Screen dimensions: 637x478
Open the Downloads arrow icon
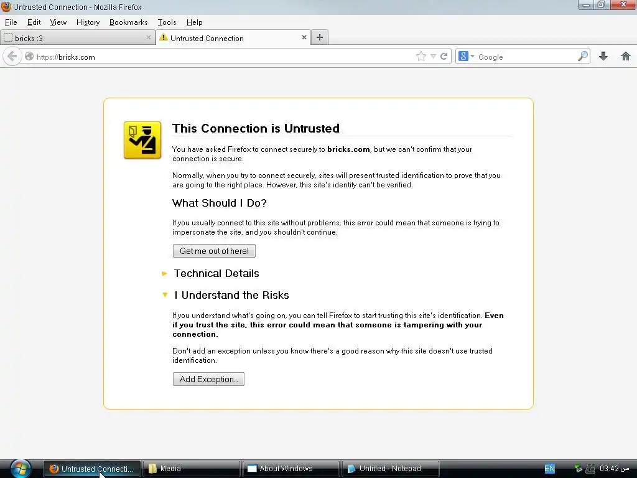pos(603,56)
